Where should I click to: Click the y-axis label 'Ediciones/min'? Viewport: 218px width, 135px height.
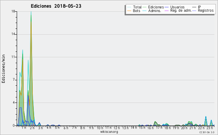(3, 69)
